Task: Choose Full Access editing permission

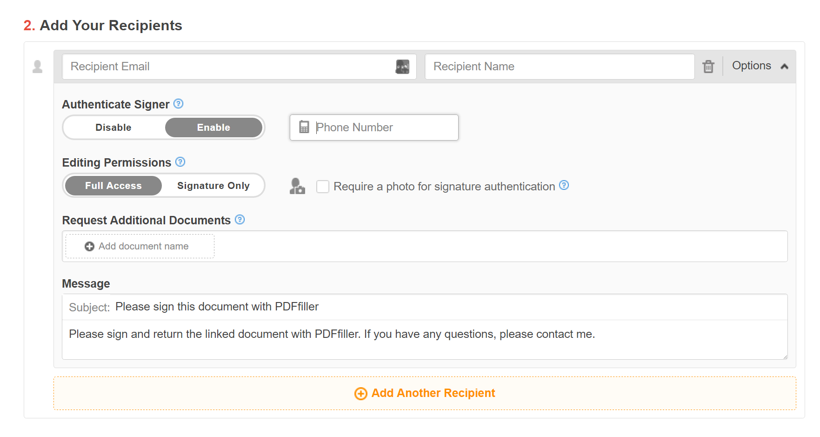Action: coord(113,186)
